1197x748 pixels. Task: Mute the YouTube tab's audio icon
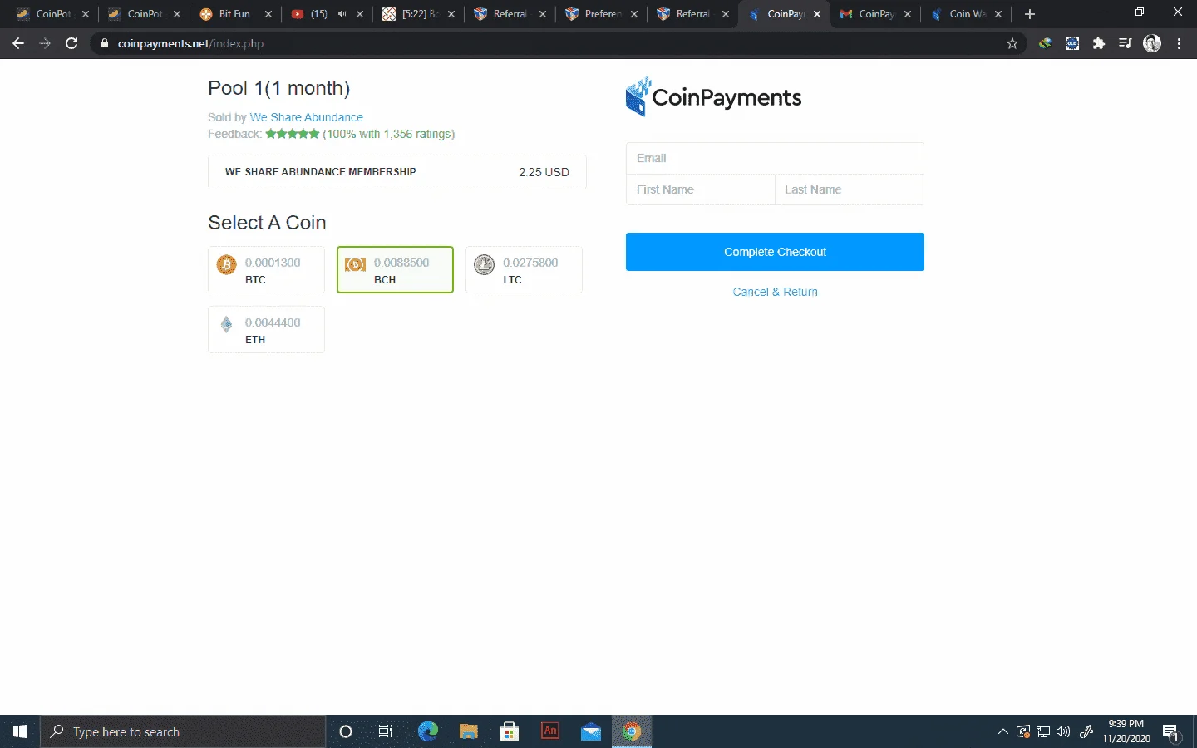tap(342, 14)
